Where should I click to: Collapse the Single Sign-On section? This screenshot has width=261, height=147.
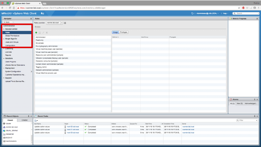[4, 39]
